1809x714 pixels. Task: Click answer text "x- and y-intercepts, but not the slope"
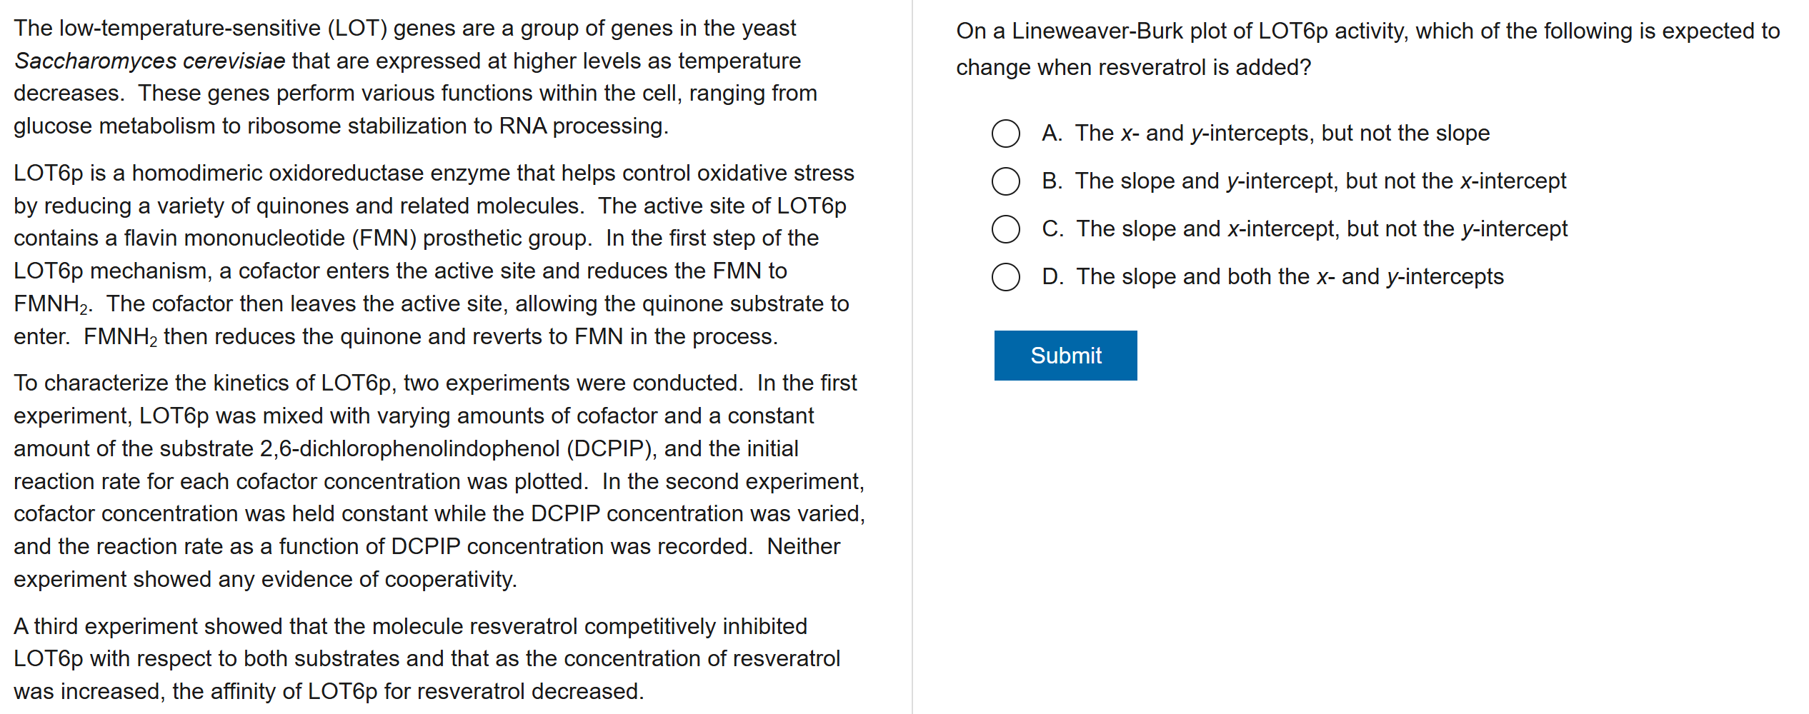point(1282,134)
